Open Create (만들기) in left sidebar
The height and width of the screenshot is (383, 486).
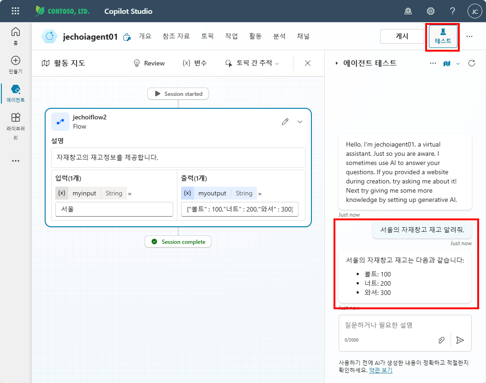pos(16,65)
